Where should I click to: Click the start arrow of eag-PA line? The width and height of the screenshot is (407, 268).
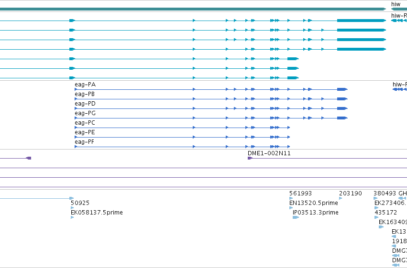(x=76, y=89)
